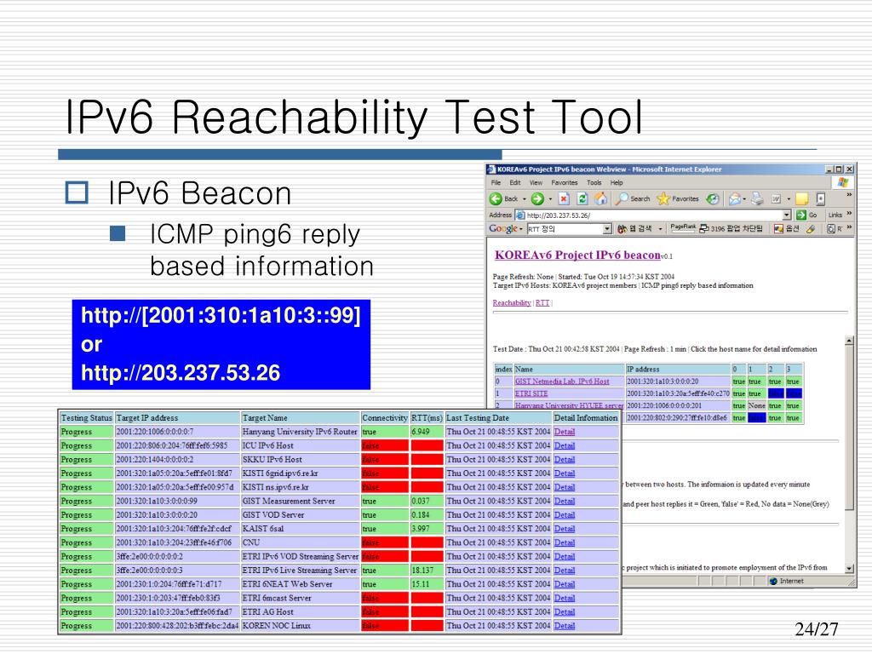Click the ETRI 6NEAT Web Server cell

[301, 584]
